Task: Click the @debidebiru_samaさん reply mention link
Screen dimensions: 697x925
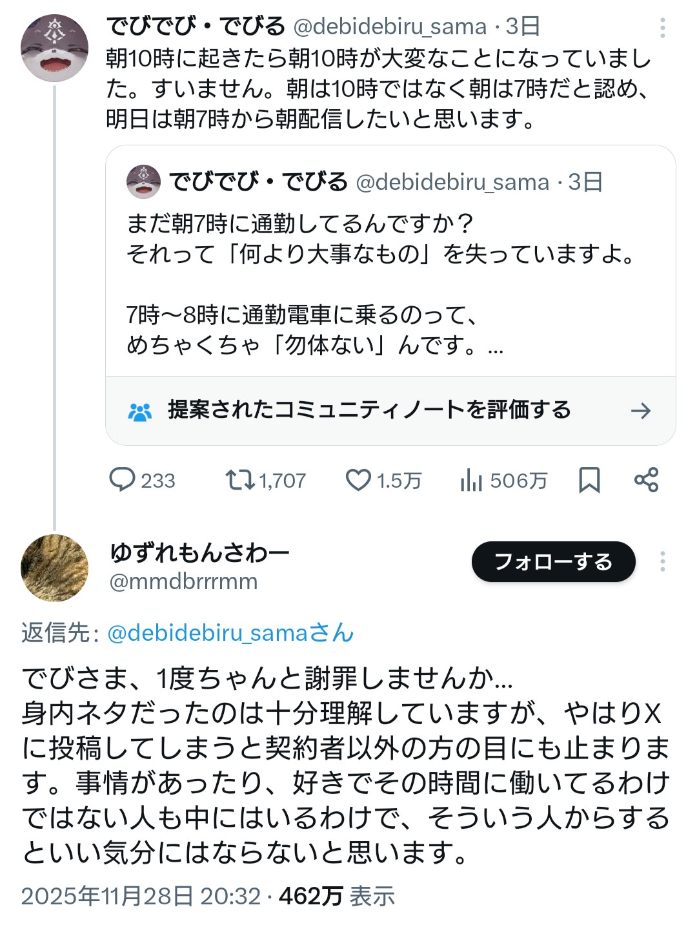Action: click(230, 633)
